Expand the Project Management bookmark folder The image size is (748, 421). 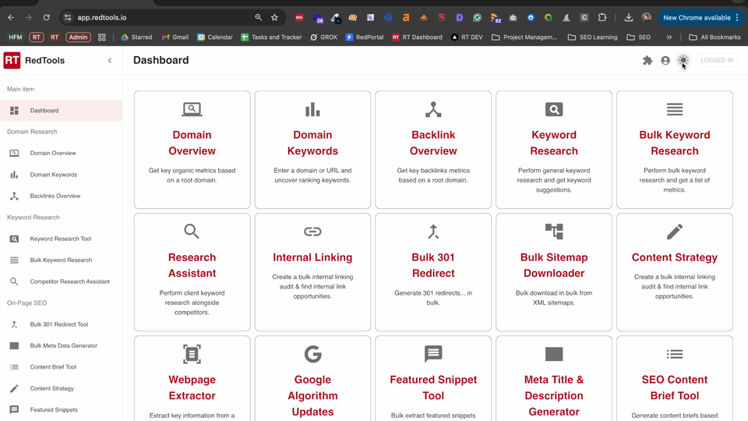click(x=524, y=37)
